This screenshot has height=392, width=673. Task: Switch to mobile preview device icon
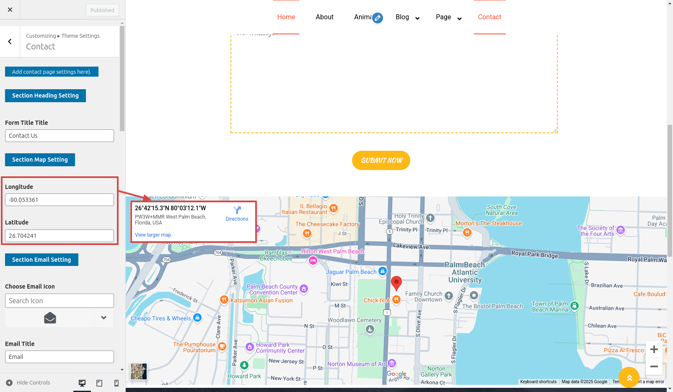point(116,383)
